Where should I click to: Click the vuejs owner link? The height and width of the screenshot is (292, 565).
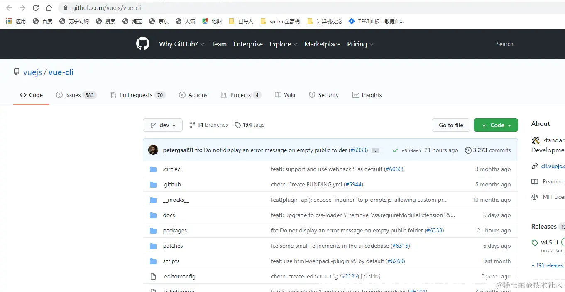click(32, 72)
